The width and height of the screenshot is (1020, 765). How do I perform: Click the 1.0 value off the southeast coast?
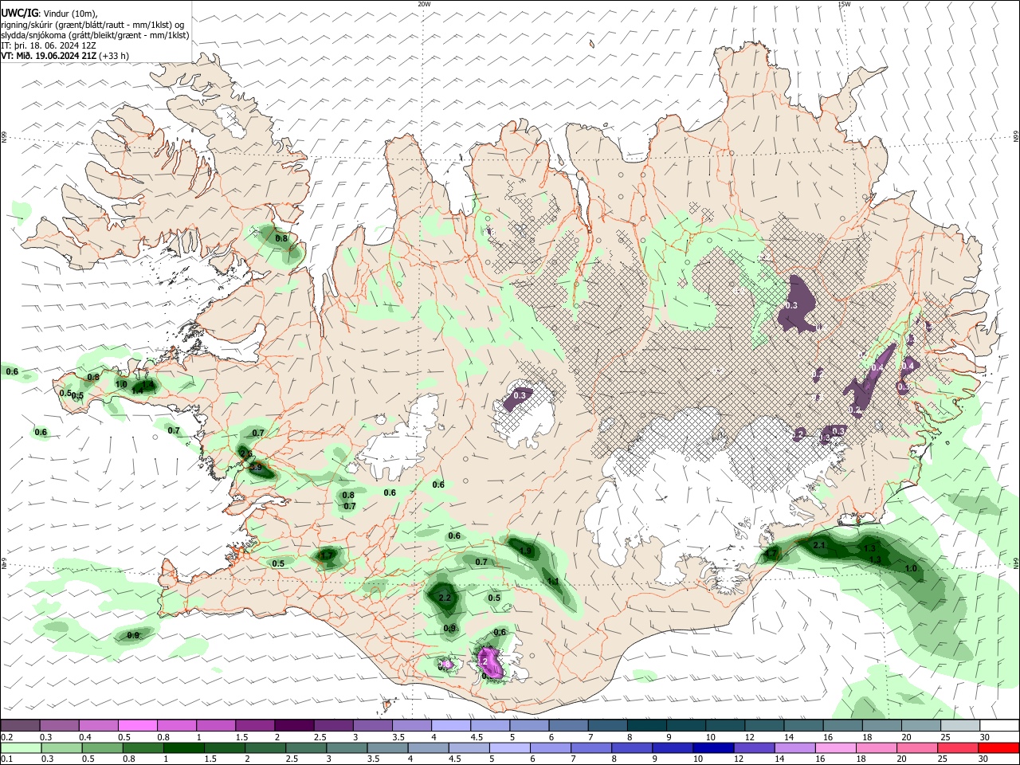[911, 568]
